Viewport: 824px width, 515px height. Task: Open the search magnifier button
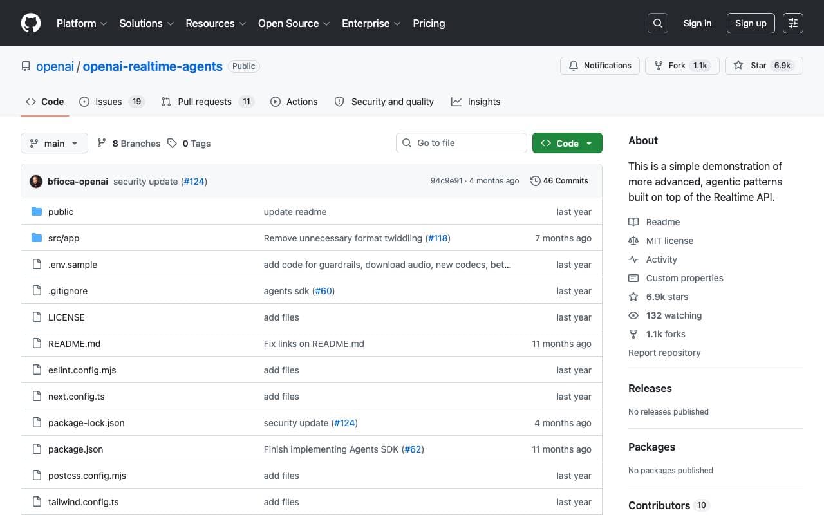(658, 23)
